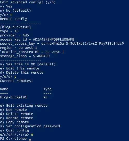Click the yellow 'q' typed at the prompt
Image resolution: width=129 pixels, height=141 pixels.
coord(32,135)
